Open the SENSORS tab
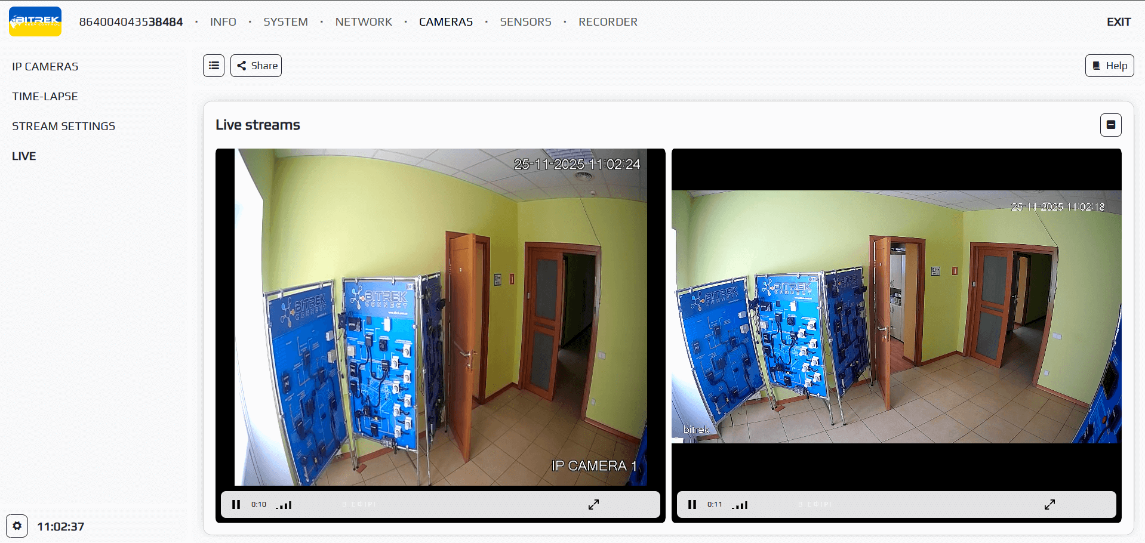The image size is (1145, 543). point(525,22)
